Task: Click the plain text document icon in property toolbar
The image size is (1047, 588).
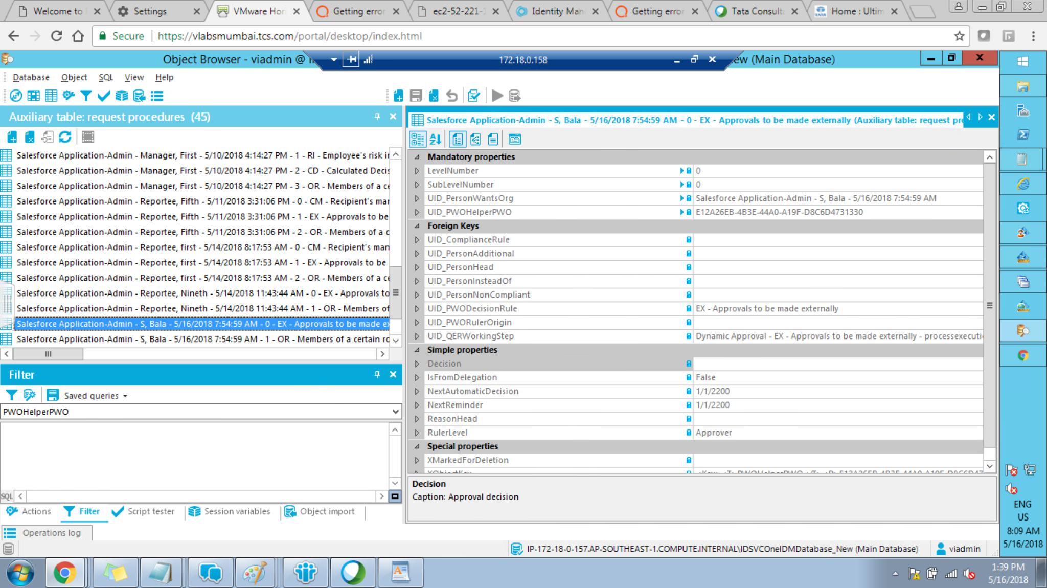Action: click(x=493, y=139)
